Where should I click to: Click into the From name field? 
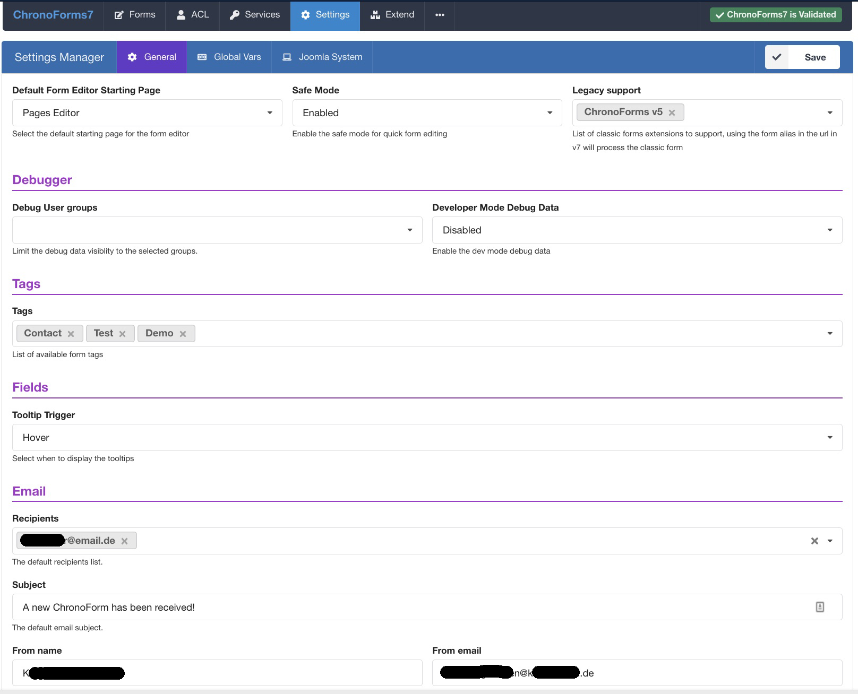(x=217, y=673)
